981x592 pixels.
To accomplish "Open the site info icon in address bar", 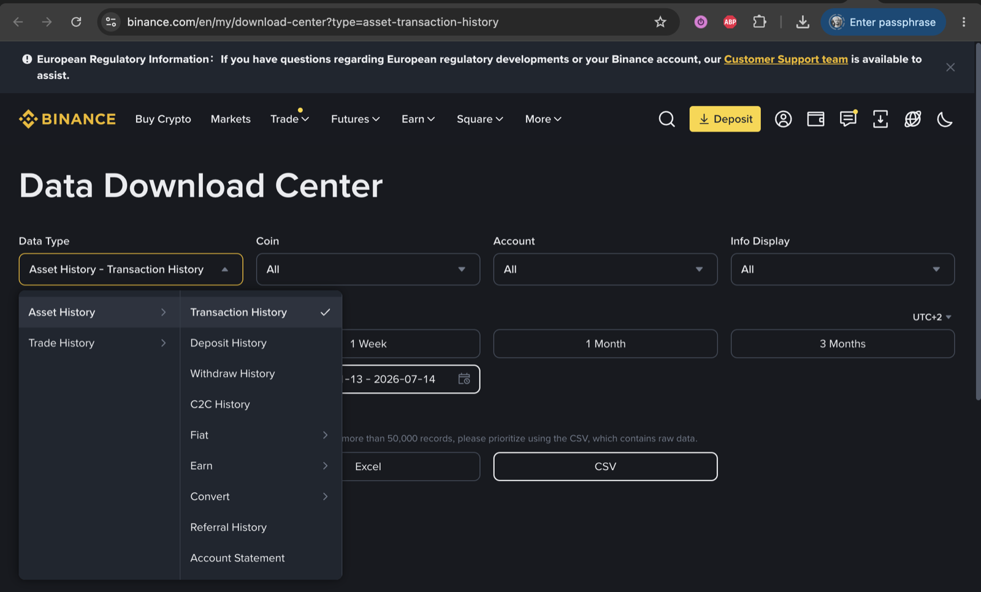I will click(x=111, y=22).
